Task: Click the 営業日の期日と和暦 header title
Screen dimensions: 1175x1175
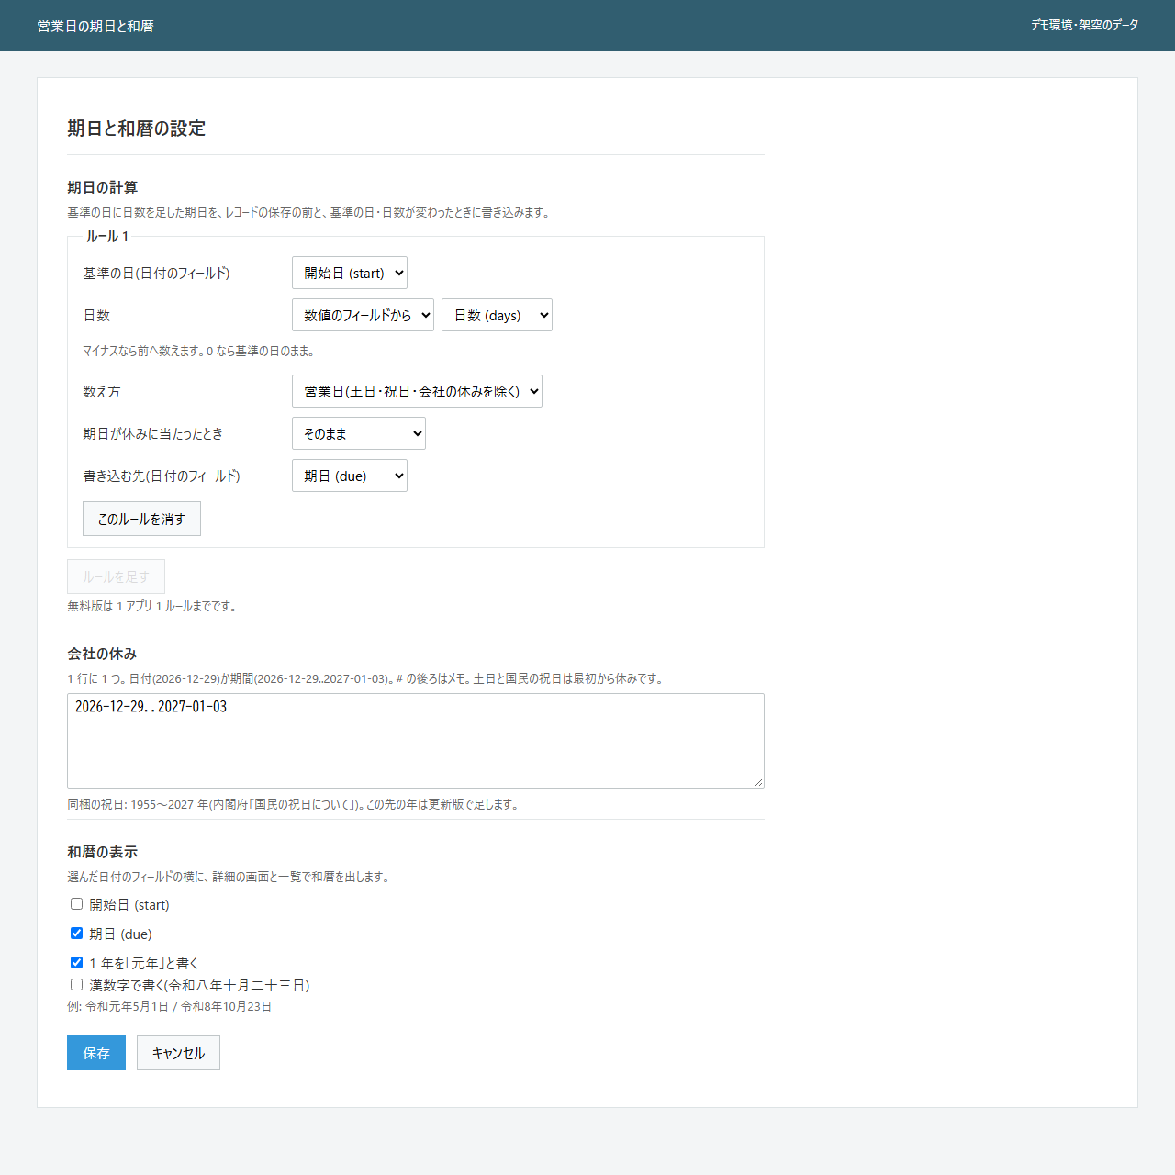Action: (95, 26)
